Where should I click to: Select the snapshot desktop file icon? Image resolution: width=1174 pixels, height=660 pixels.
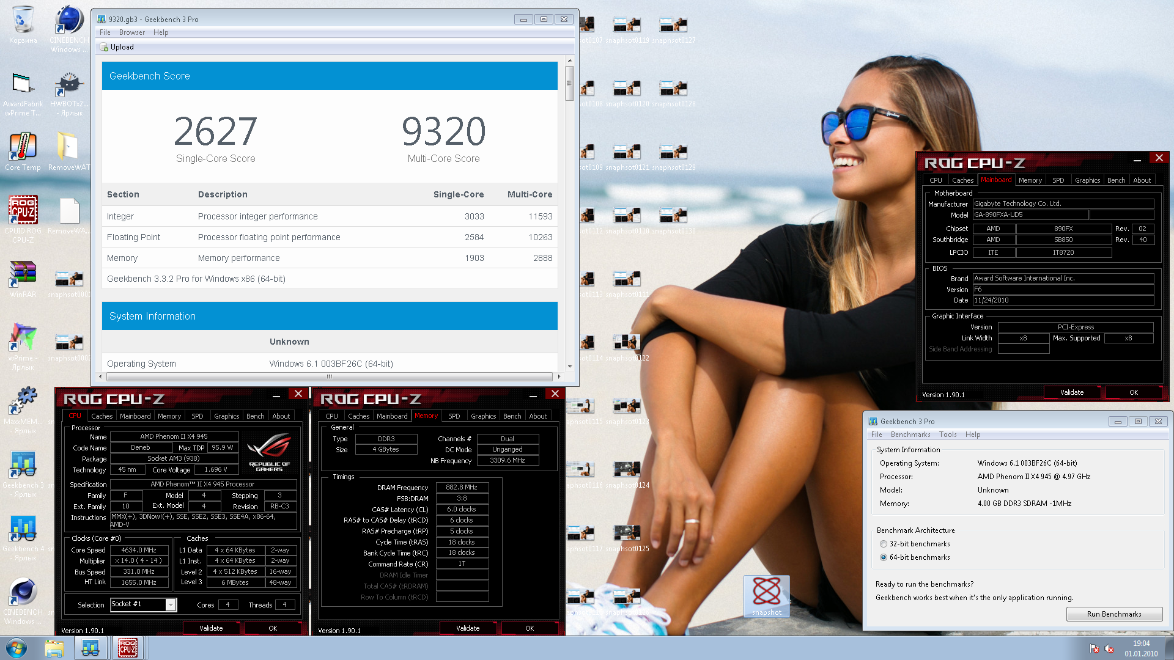766,596
